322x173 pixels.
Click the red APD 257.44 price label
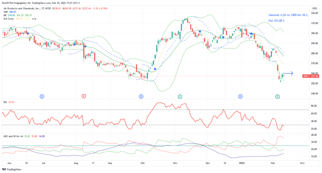tap(311, 76)
